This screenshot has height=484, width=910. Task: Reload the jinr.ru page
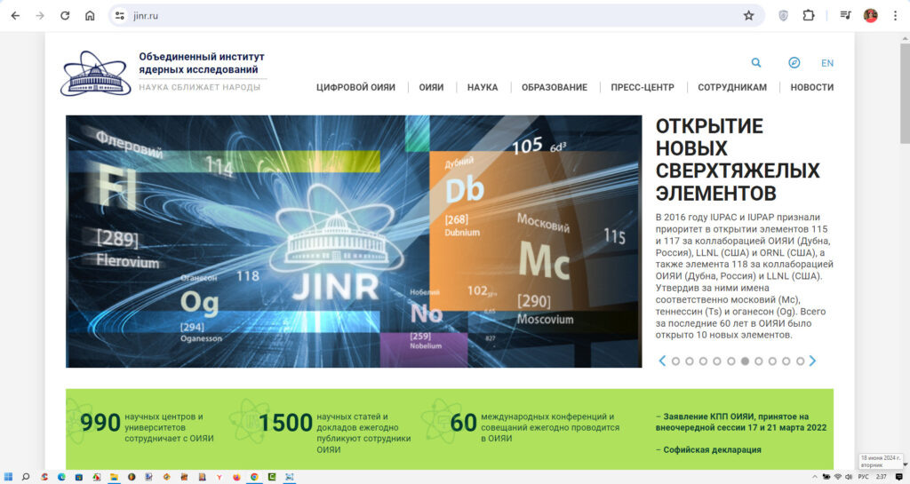65,16
